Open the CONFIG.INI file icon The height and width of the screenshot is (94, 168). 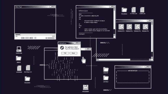pyautogui.click(x=142, y=10)
